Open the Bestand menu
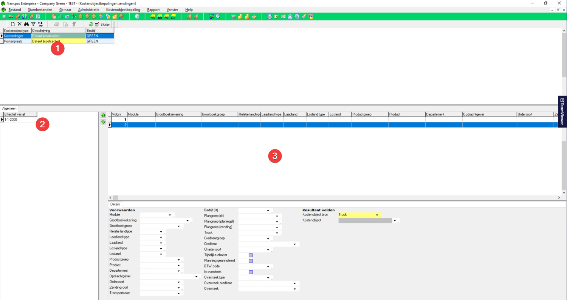The width and height of the screenshot is (567, 300). pos(15,9)
